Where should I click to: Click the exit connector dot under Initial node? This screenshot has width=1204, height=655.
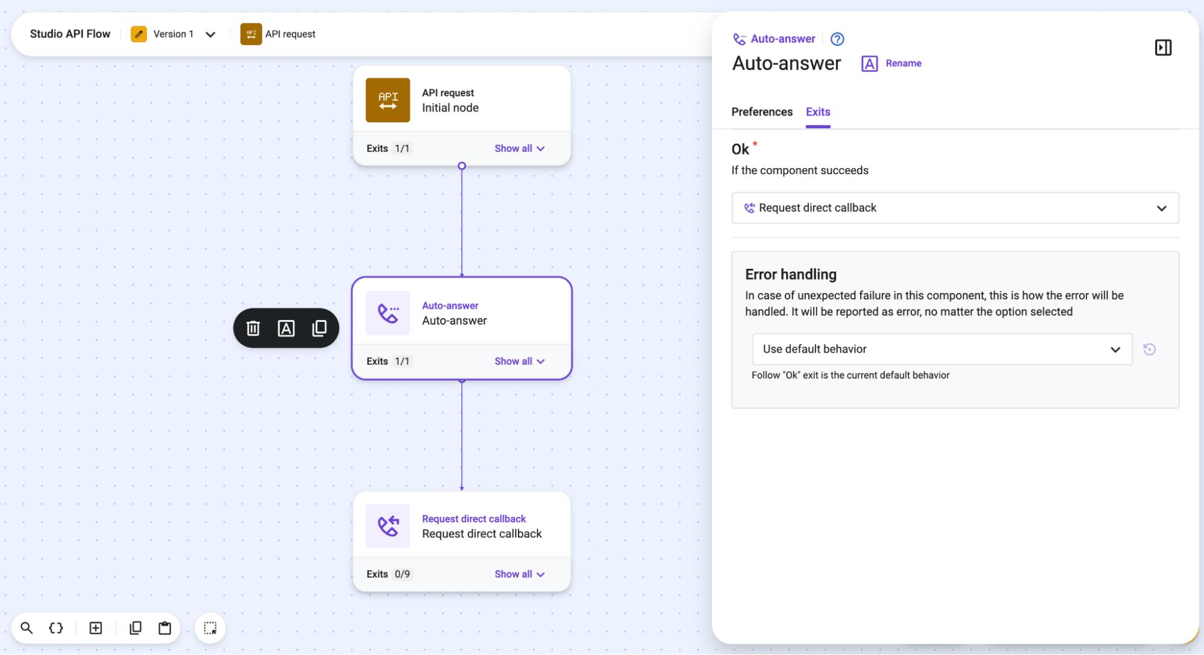tap(462, 166)
